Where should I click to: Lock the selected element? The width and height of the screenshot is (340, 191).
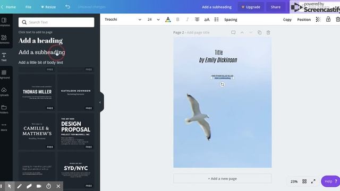(x=328, y=19)
